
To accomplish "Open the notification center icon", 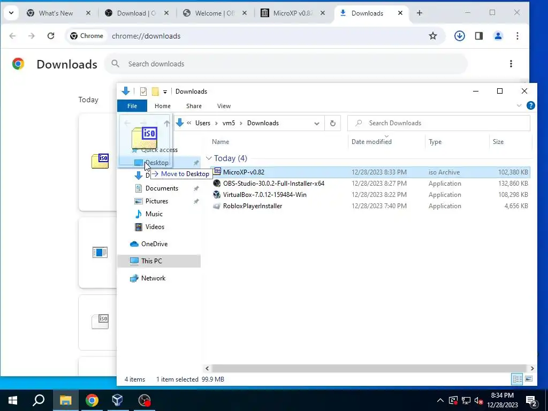I will tap(531, 400).
